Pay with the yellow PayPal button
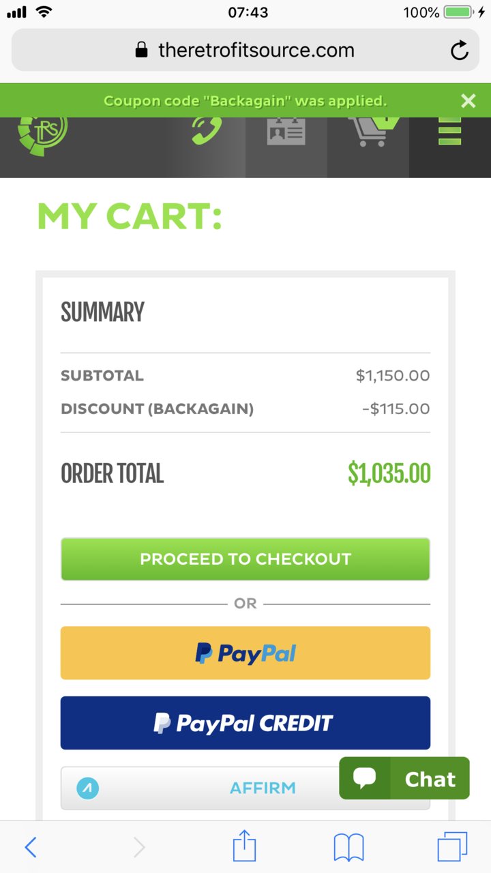The image size is (491, 873). click(x=245, y=653)
